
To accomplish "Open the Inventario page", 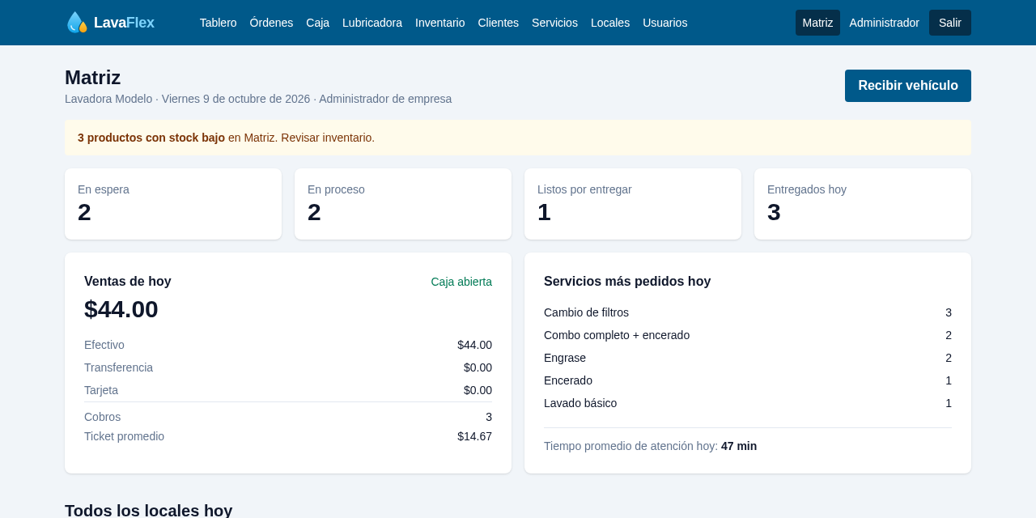I will pos(439,23).
